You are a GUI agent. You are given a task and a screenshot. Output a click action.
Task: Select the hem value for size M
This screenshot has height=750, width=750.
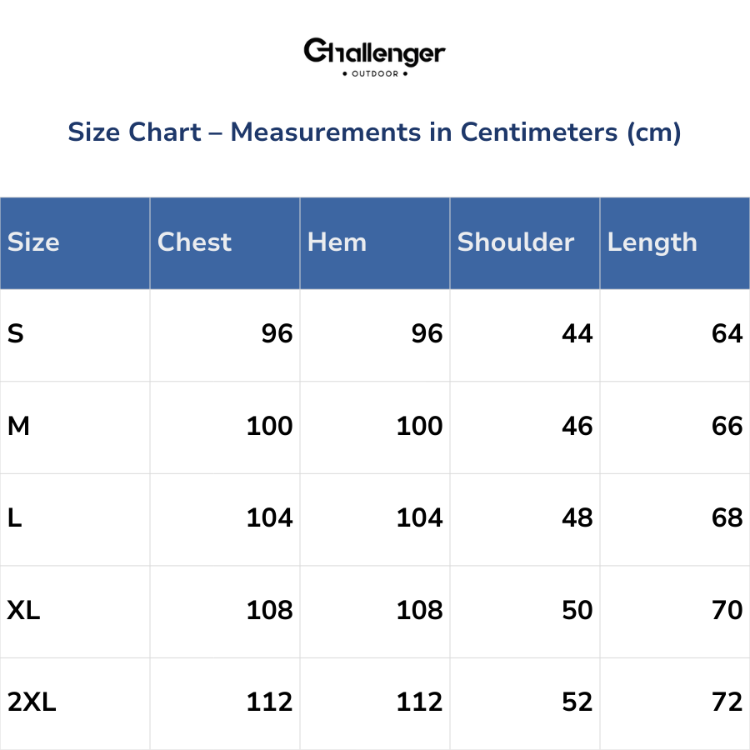tap(419, 427)
